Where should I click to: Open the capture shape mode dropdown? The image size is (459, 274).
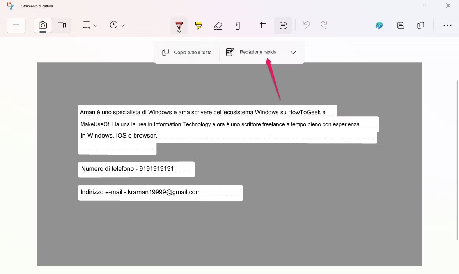[90, 25]
